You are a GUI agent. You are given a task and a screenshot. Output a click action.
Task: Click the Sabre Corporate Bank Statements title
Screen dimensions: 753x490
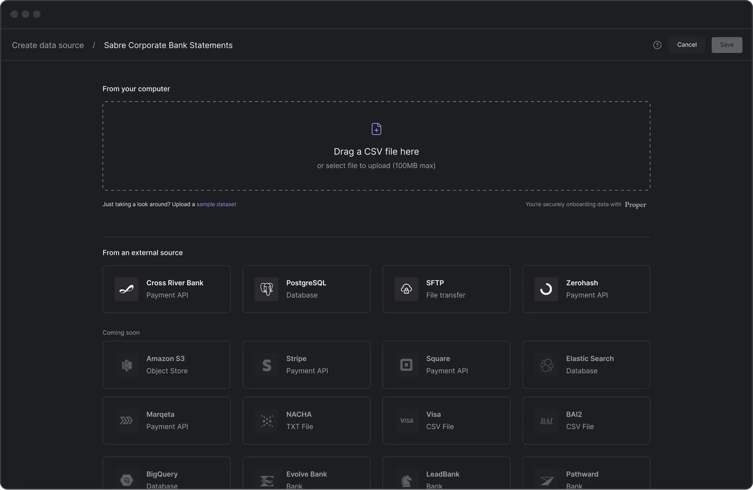[168, 45]
